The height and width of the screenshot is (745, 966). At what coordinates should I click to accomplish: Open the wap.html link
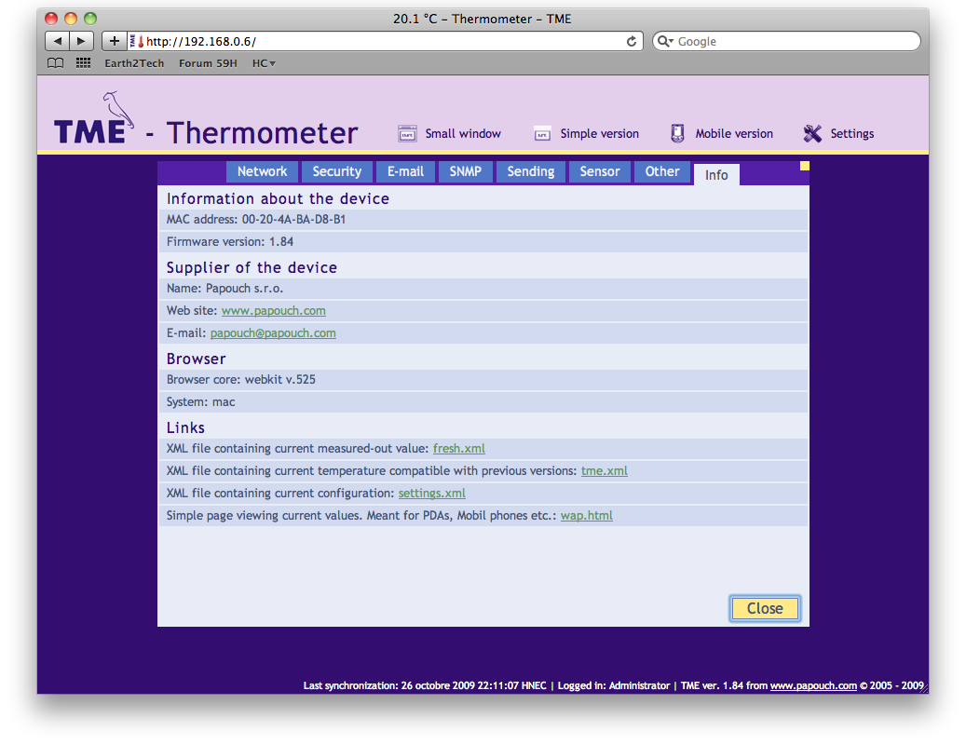point(587,515)
